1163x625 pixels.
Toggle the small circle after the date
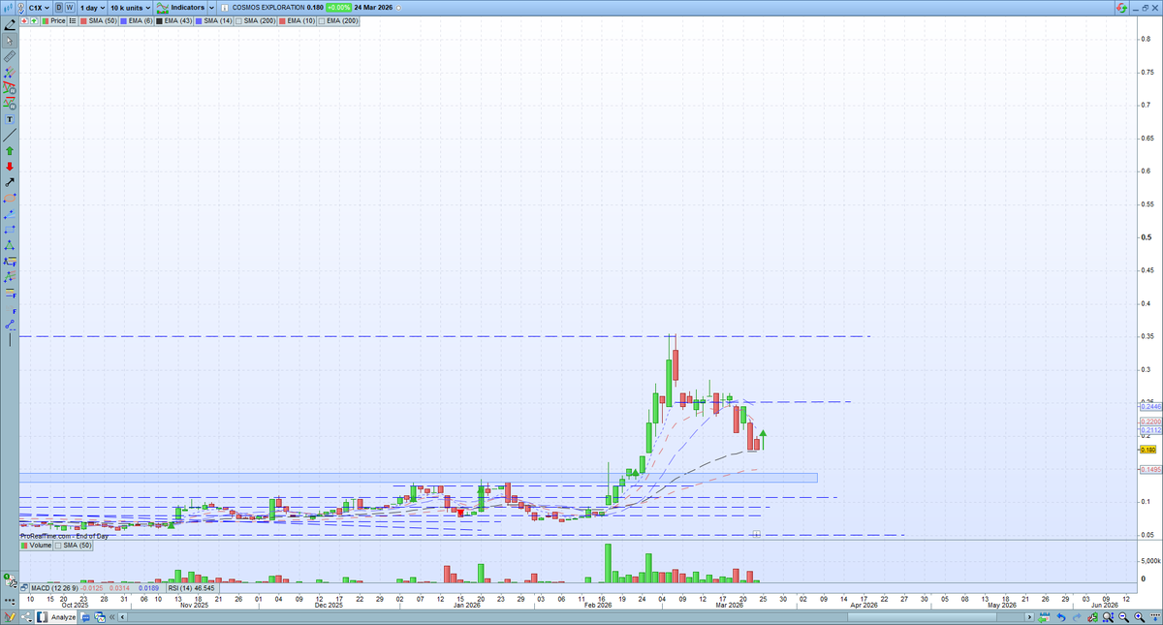[x=398, y=7]
